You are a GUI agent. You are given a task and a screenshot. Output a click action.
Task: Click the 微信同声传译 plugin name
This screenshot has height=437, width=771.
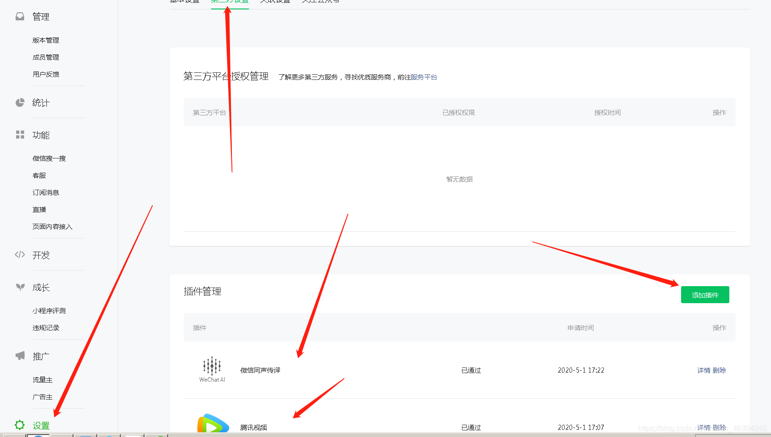[260, 370]
